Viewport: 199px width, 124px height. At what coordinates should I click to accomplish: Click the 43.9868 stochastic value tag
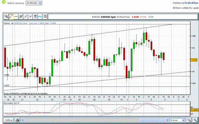194,110
